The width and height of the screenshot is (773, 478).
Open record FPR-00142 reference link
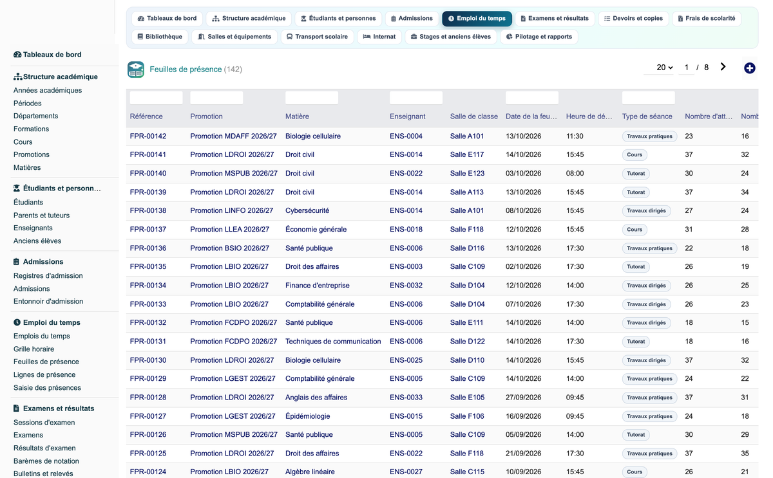tap(148, 136)
